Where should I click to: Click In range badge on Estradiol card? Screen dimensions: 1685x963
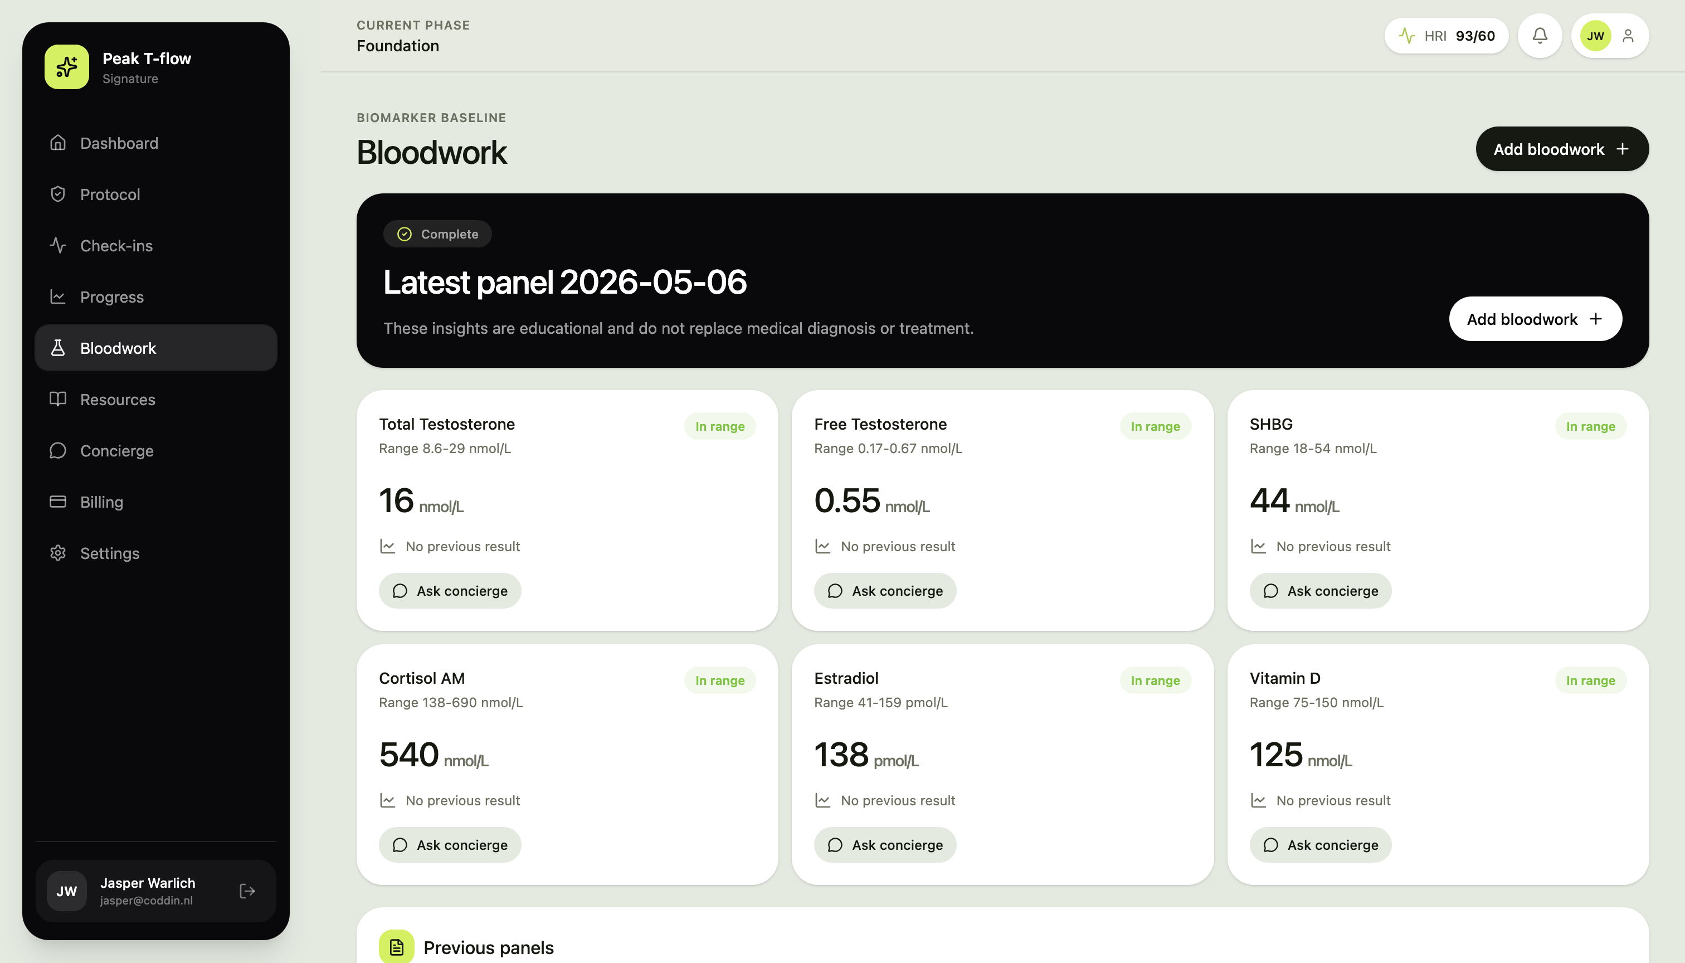[1155, 680]
